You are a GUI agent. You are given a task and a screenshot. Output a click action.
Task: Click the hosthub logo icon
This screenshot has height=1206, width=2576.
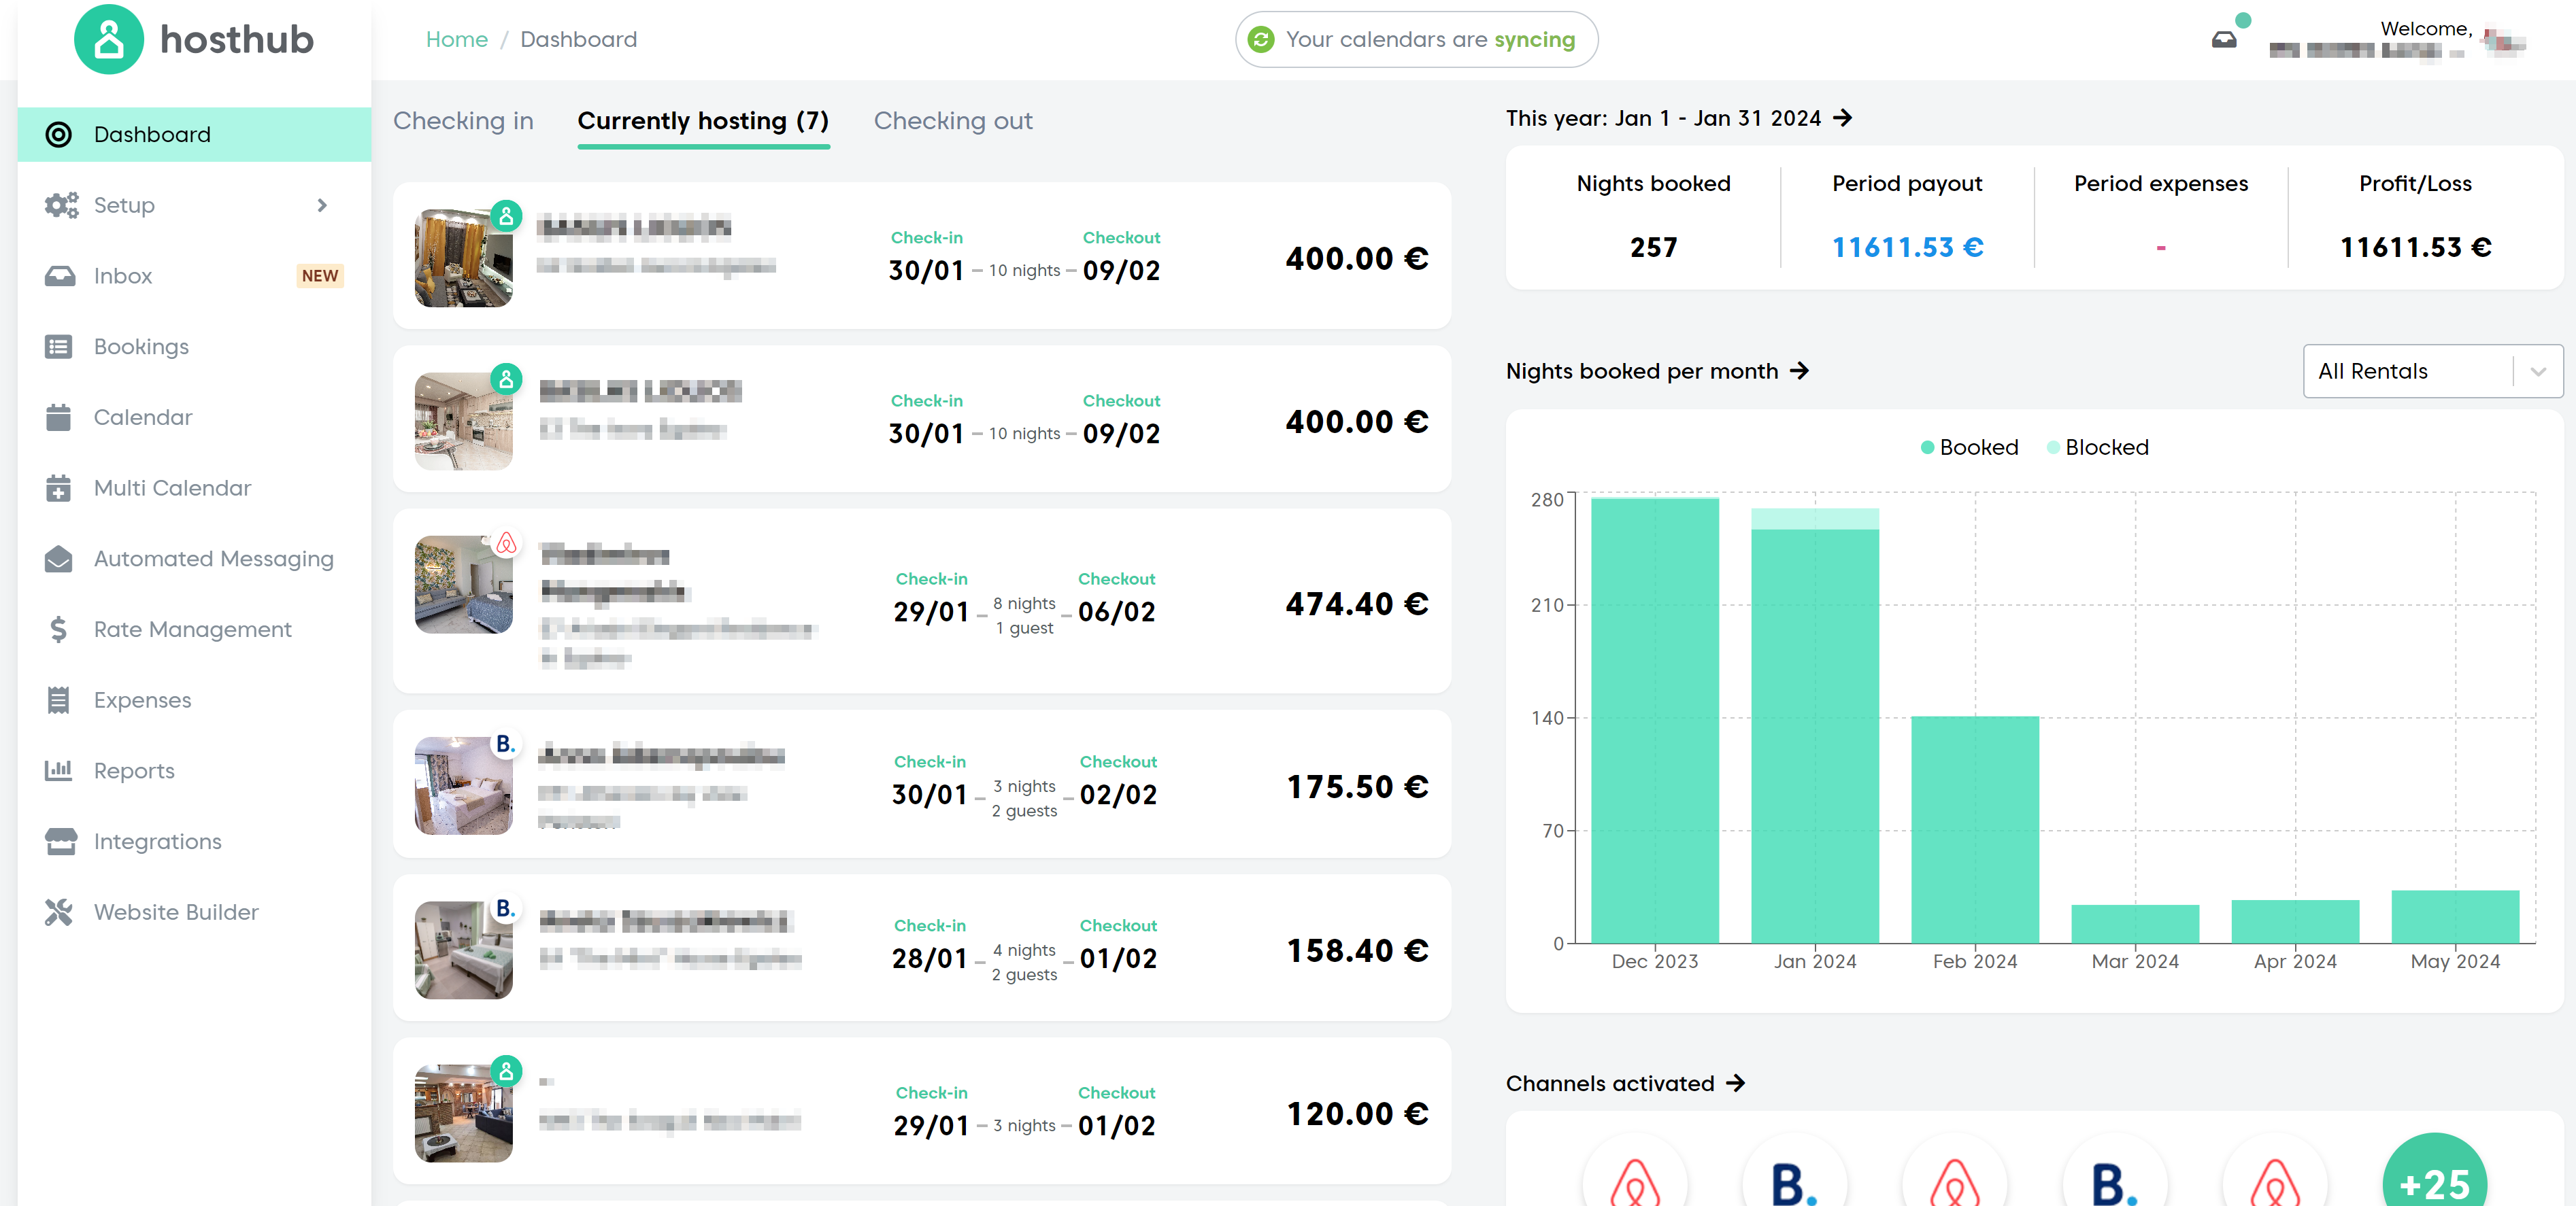click(x=108, y=40)
